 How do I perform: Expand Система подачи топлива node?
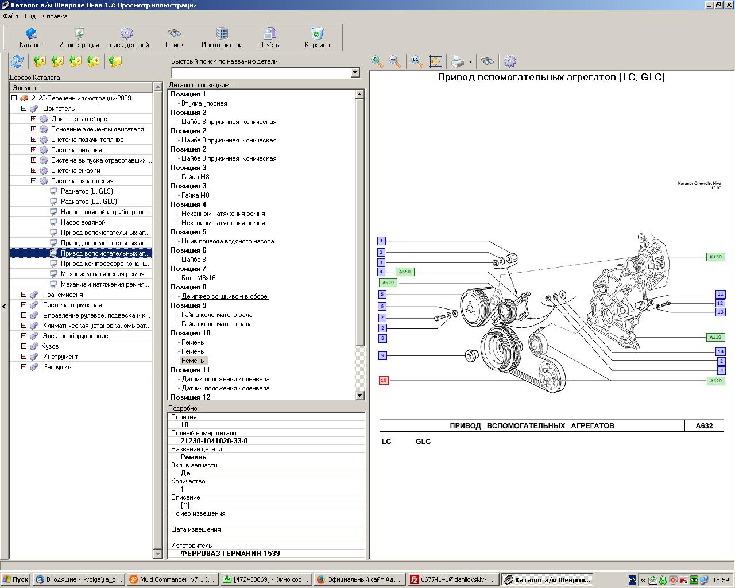pos(33,140)
